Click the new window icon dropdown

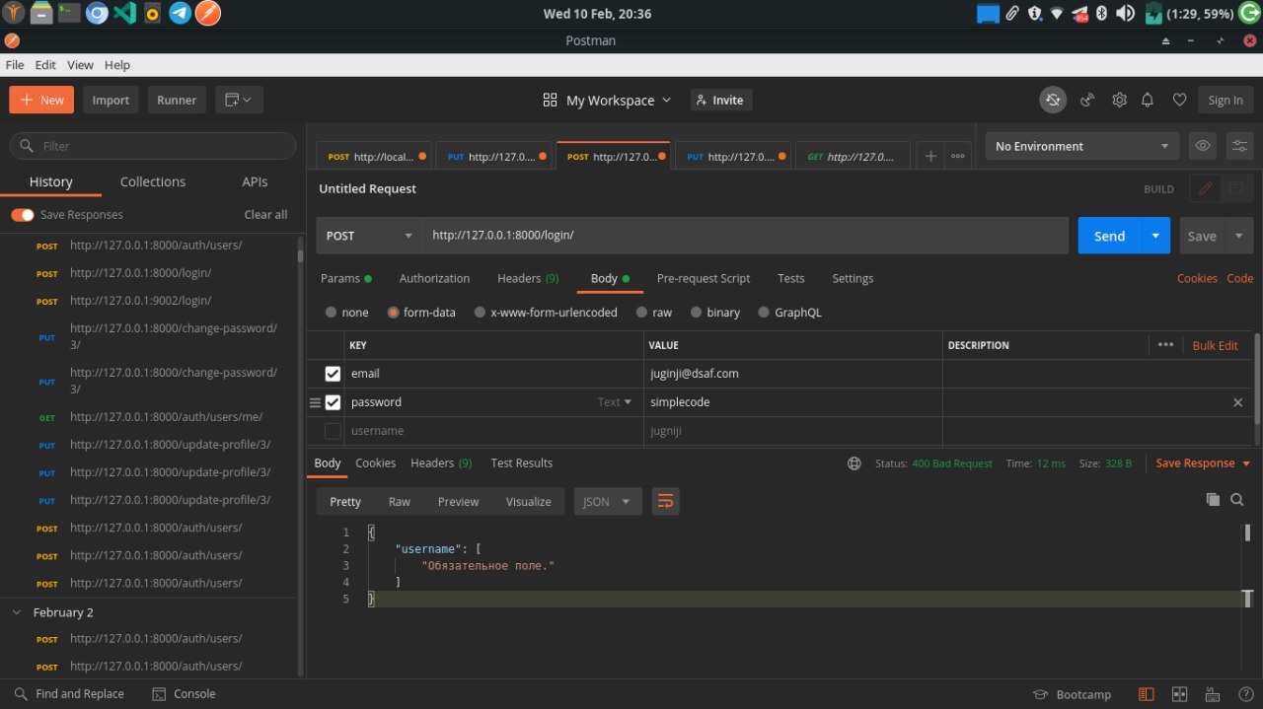[x=238, y=100]
